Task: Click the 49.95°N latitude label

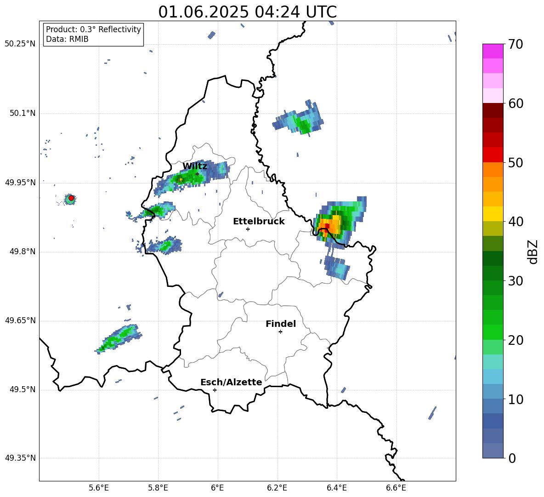Action: 20,183
